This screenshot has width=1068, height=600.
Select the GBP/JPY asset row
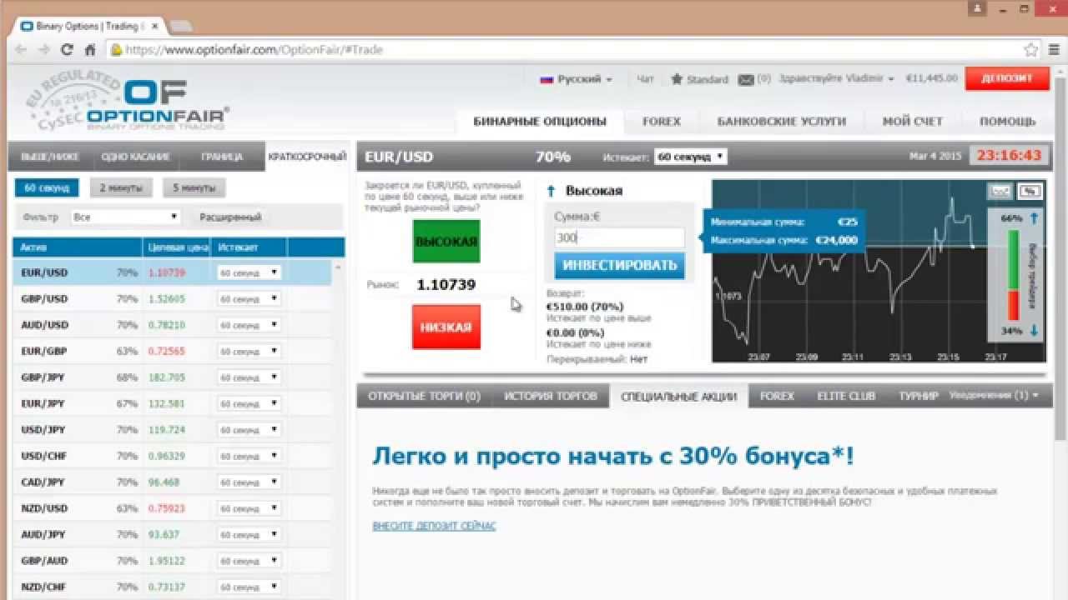[x=172, y=377]
